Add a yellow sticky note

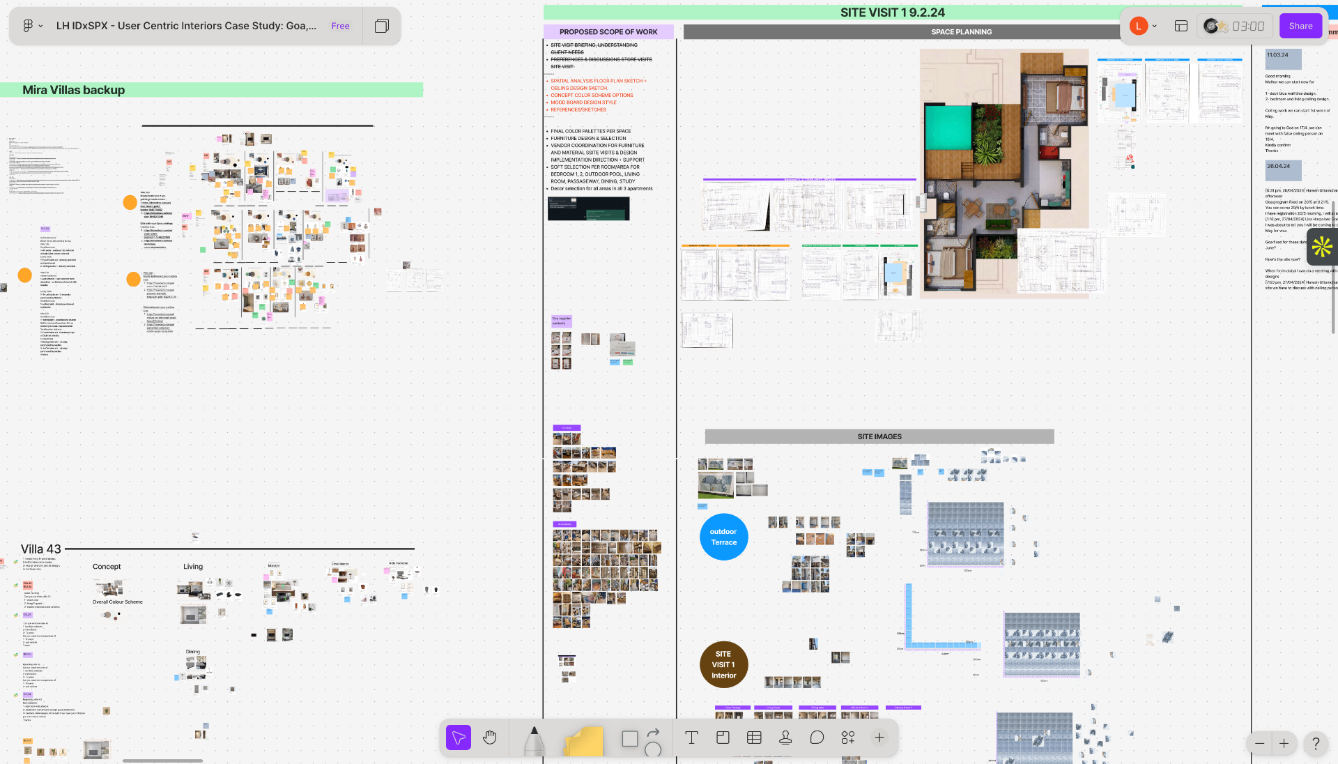tap(583, 741)
